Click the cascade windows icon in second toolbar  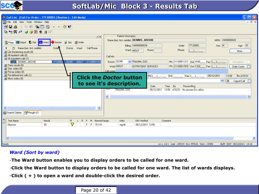tap(6, 32)
